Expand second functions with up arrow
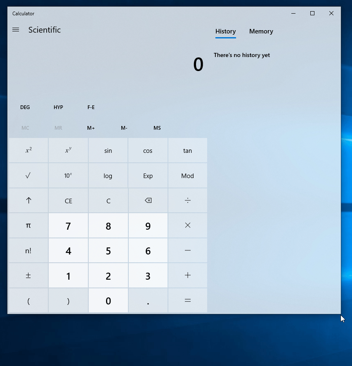352x366 pixels. pyautogui.click(x=28, y=201)
